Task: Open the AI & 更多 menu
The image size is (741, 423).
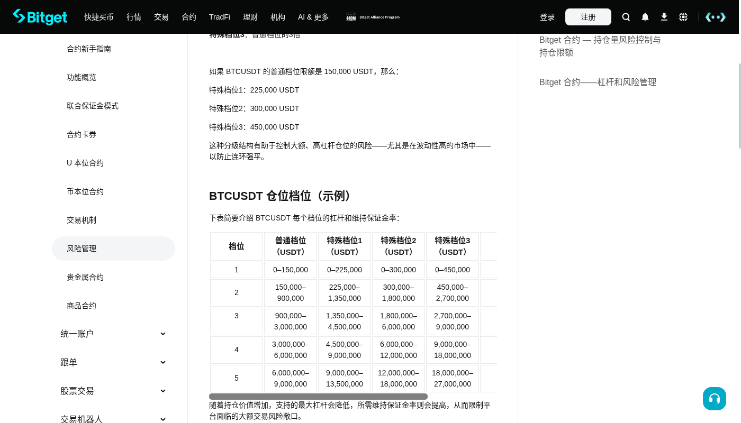Action: pos(313,17)
